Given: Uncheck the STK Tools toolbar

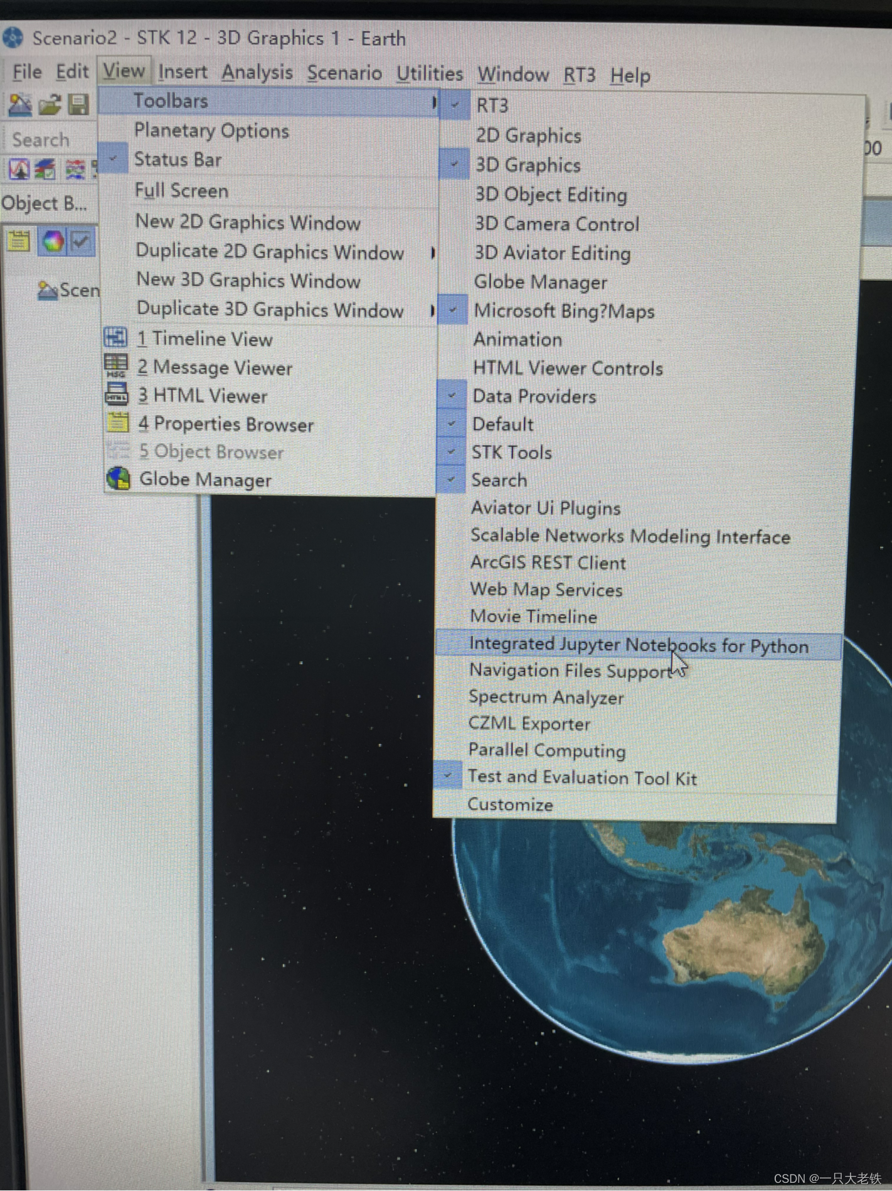Looking at the screenshot, I should point(451,451).
